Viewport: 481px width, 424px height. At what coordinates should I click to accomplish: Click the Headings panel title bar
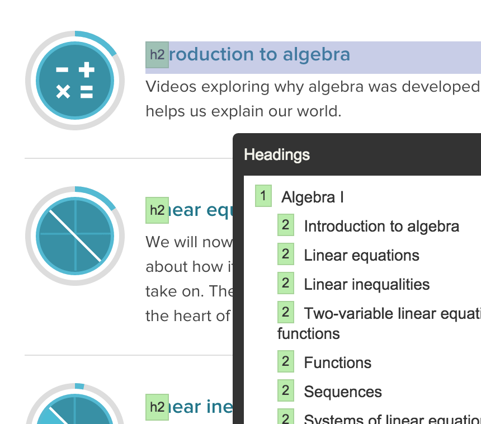357,154
